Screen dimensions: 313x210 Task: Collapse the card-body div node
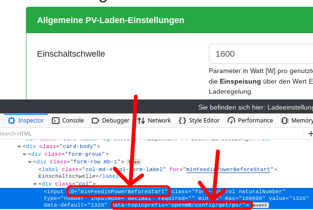click(19, 147)
